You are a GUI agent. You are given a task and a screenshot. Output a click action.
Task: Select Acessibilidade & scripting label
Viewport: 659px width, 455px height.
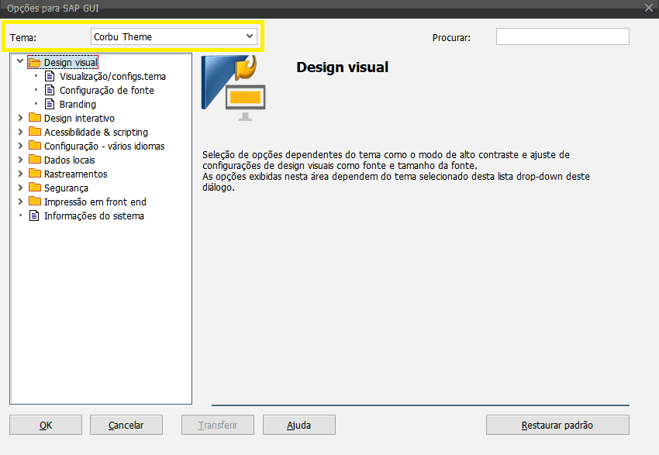point(96,132)
